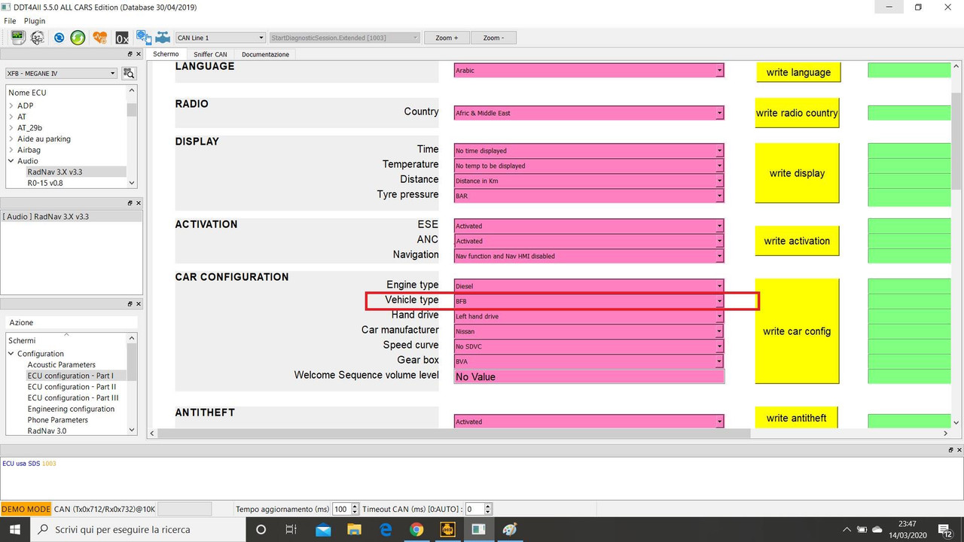Collapse the Configuration tree node
The height and width of the screenshot is (542, 964).
coord(11,354)
